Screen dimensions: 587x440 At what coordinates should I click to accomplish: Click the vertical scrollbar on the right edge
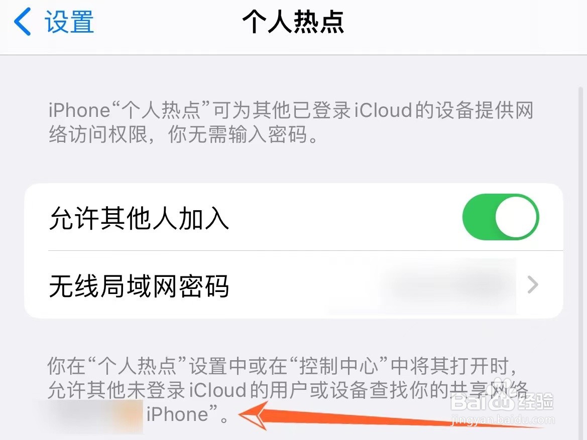(580, 262)
